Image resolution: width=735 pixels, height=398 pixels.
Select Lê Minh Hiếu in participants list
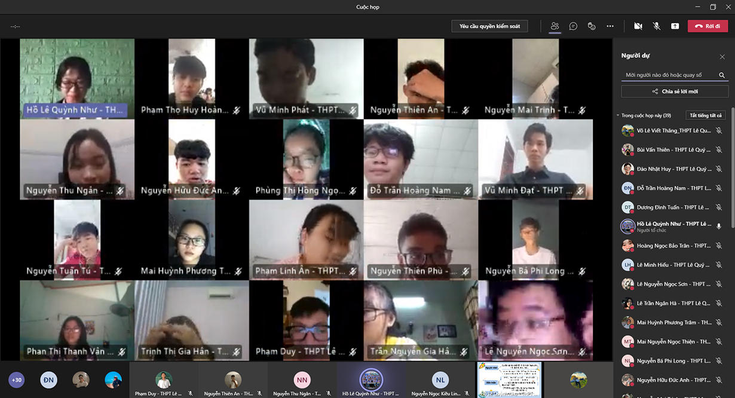click(x=672, y=265)
